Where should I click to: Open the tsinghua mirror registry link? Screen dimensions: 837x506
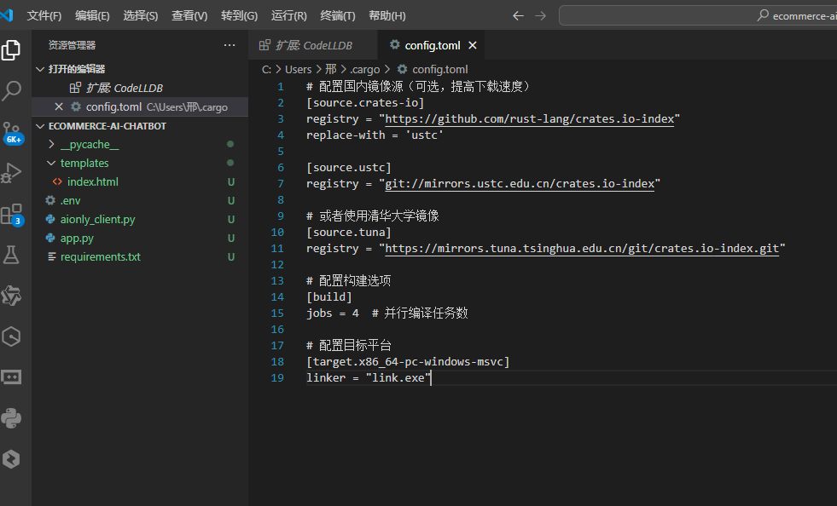582,249
